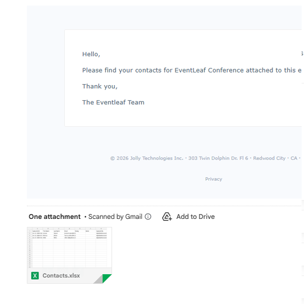Click the 303 Twin Dolphin Dr. text

click(x=218, y=158)
